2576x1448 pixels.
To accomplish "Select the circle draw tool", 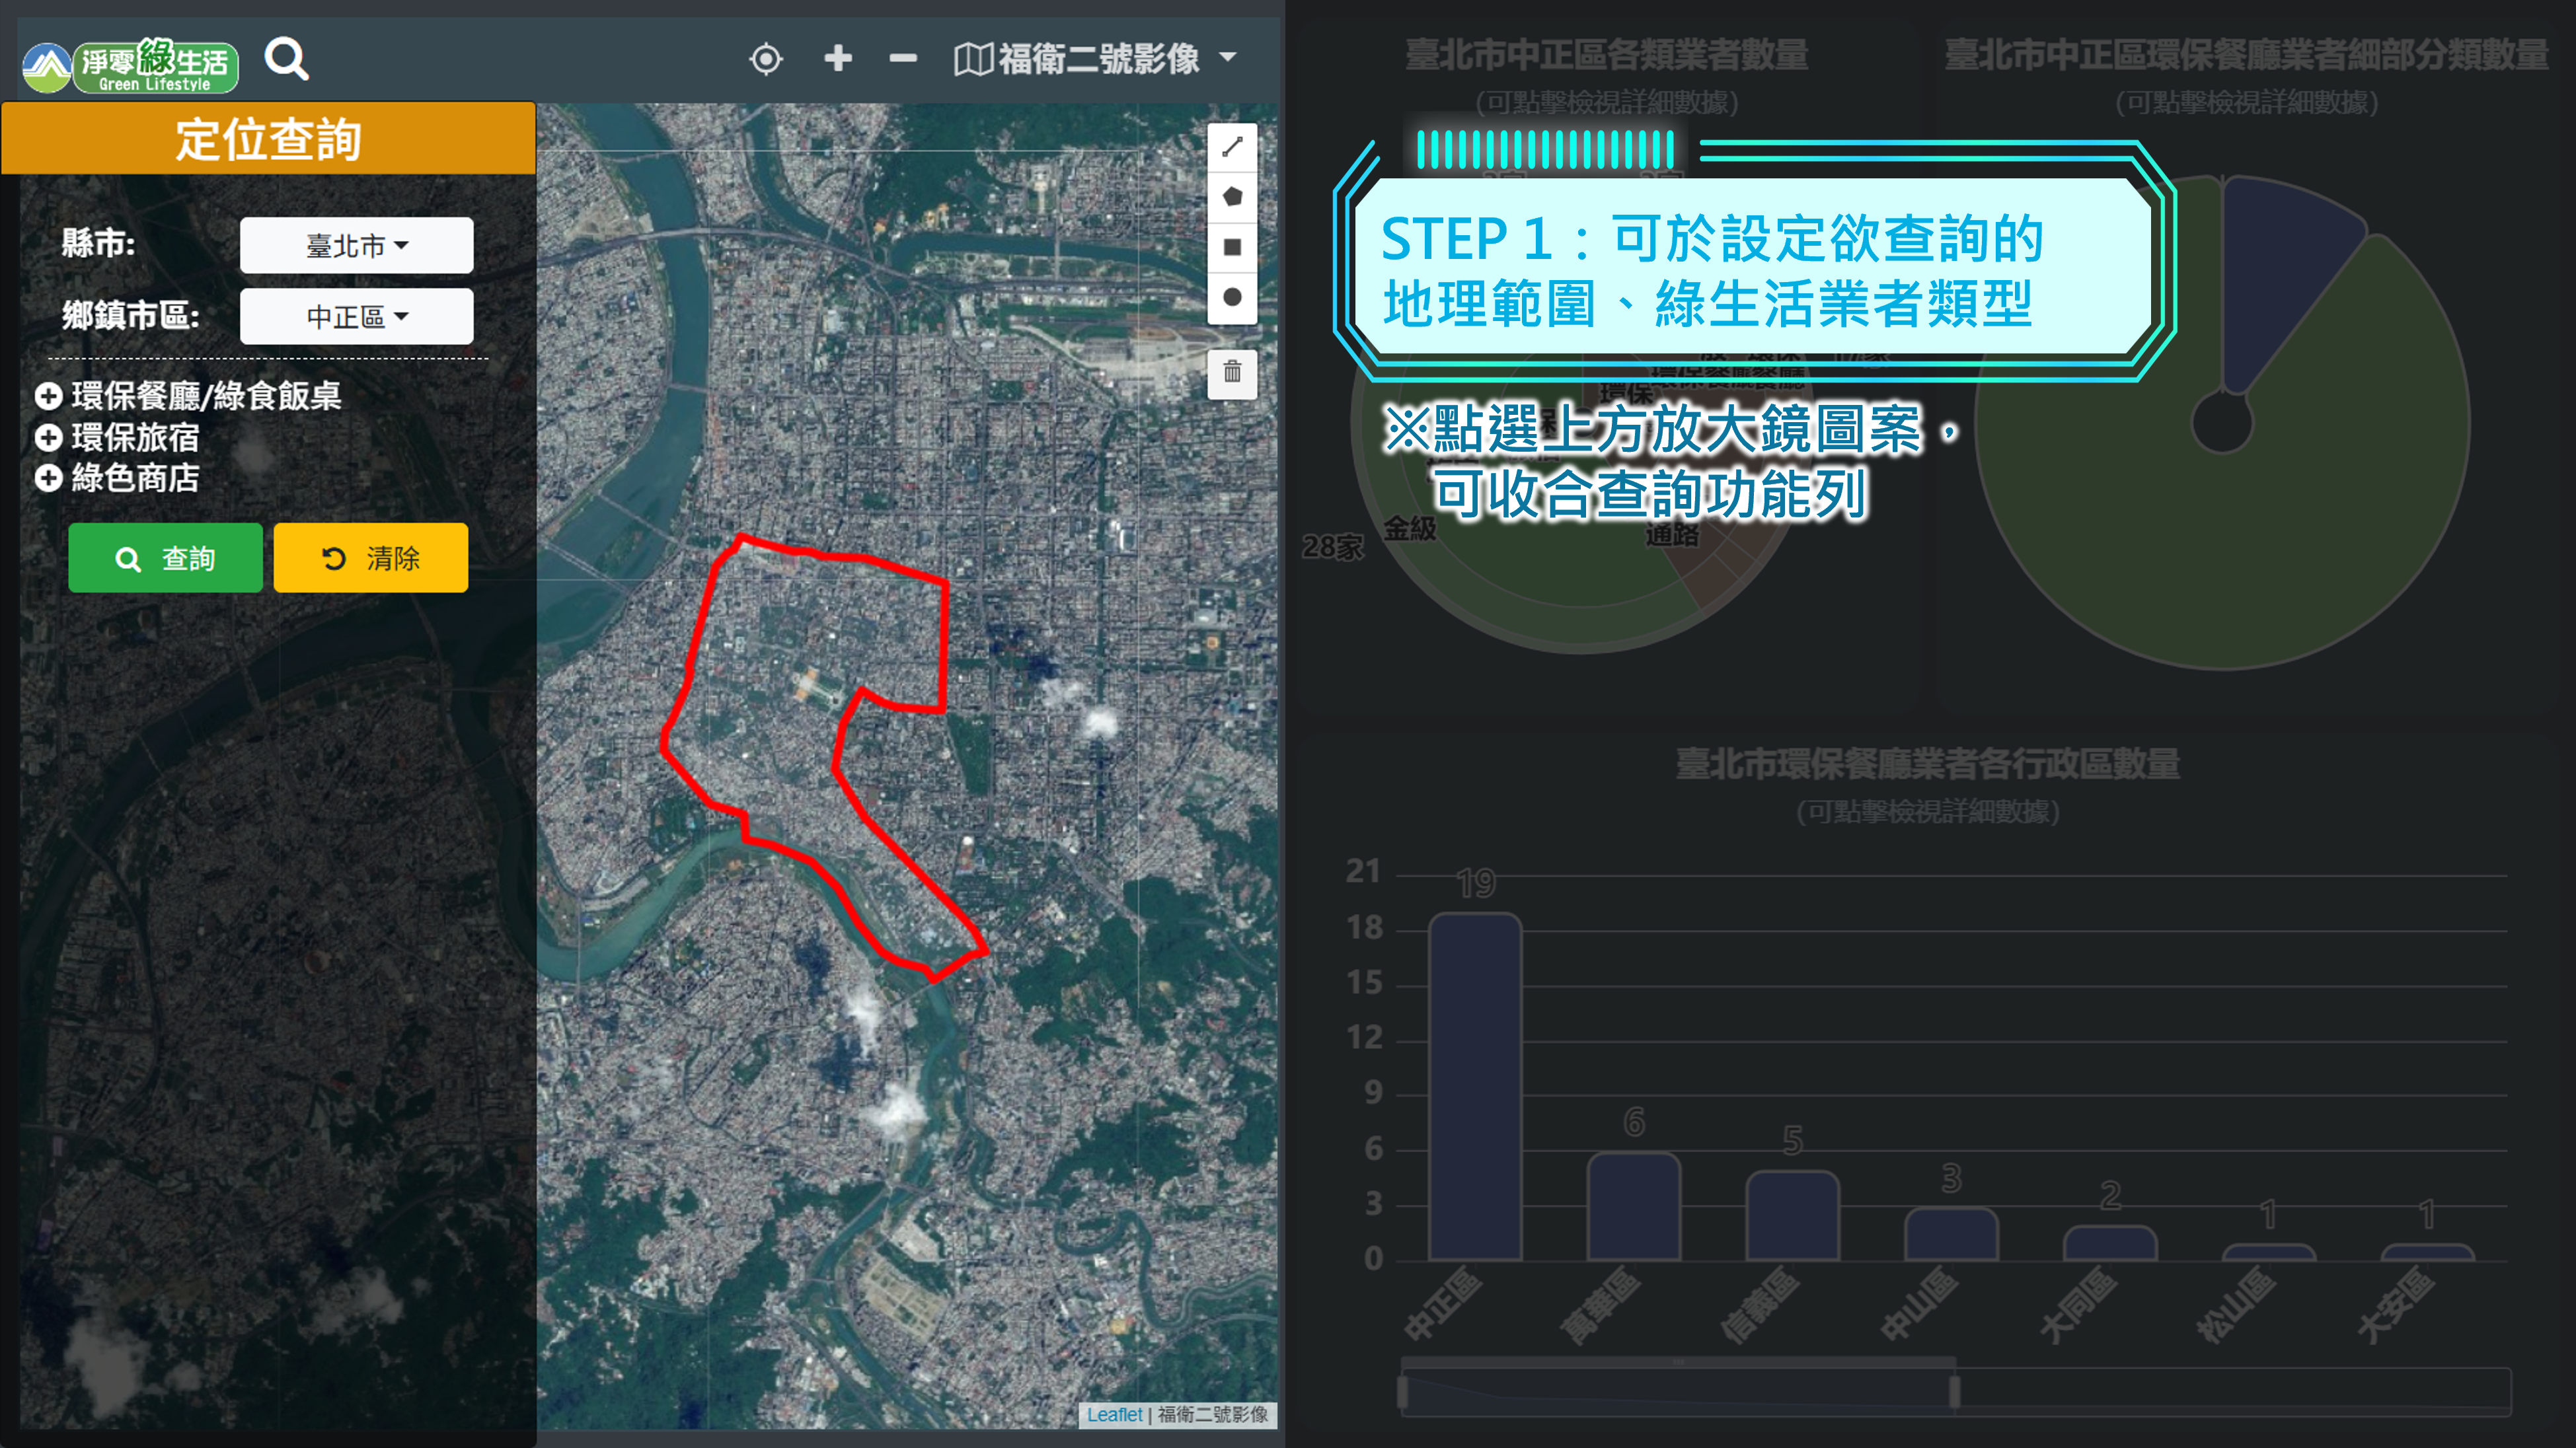I will click(x=1232, y=297).
